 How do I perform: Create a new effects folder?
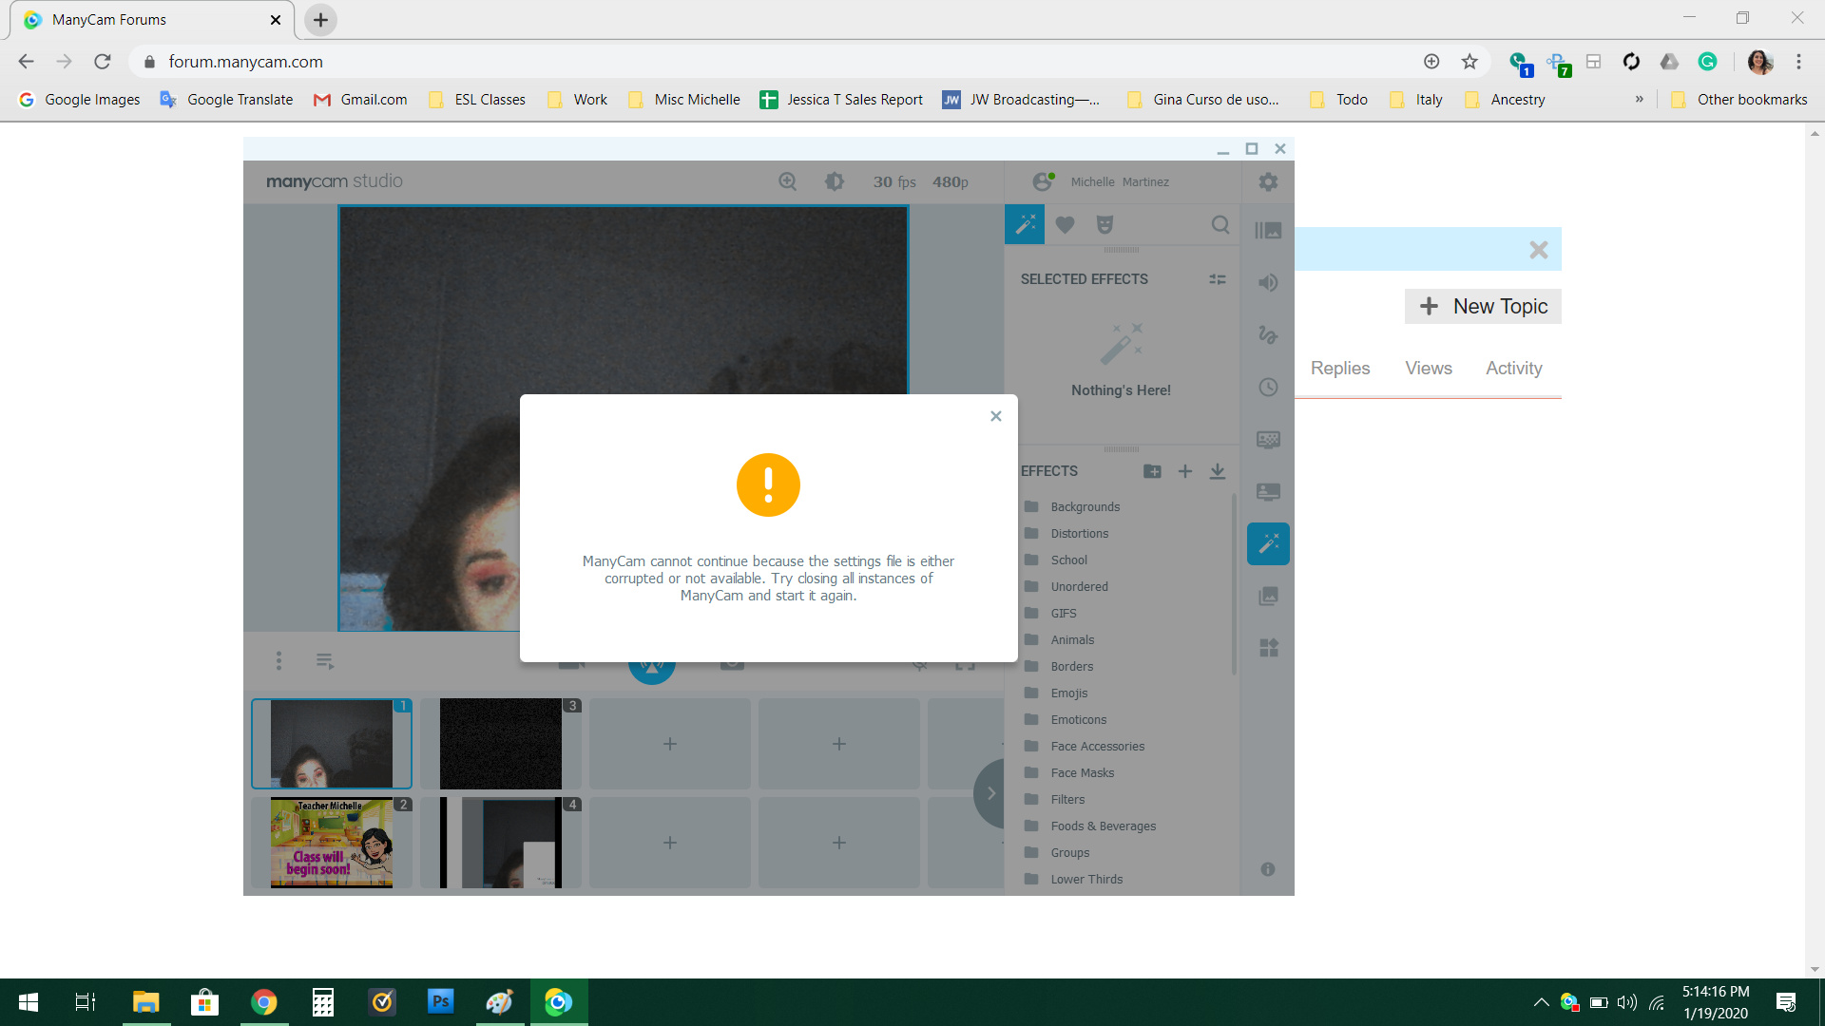[x=1152, y=471]
